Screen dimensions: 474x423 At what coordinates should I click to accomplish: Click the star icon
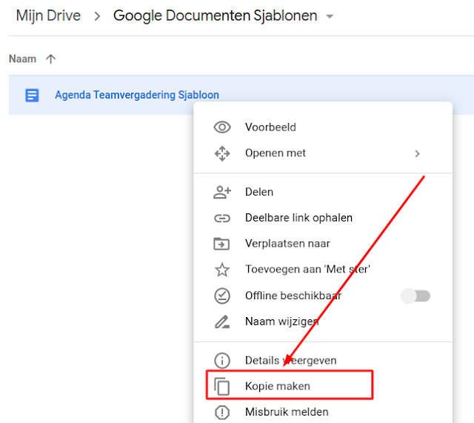222,270
